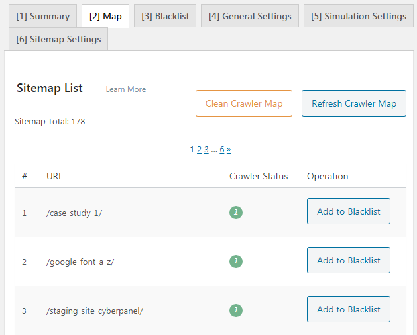Add /google-font-a-z/ to the blacklist
Screen dimensions: 417x335
[349, 260]
